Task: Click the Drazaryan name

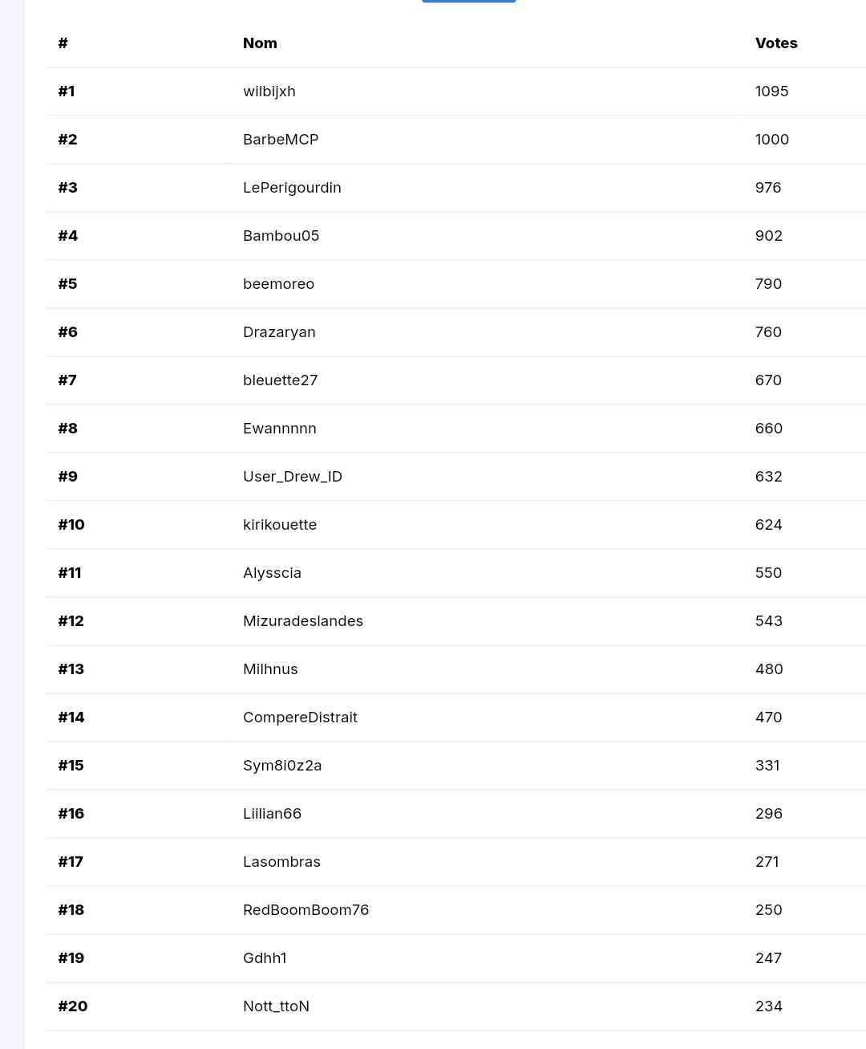Action: 279,332
